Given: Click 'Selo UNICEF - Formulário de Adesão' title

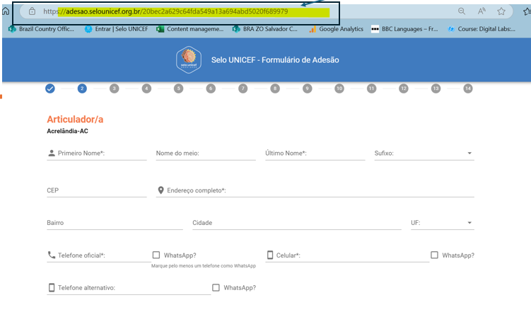Looking at the screenshot, I should 275,60.
